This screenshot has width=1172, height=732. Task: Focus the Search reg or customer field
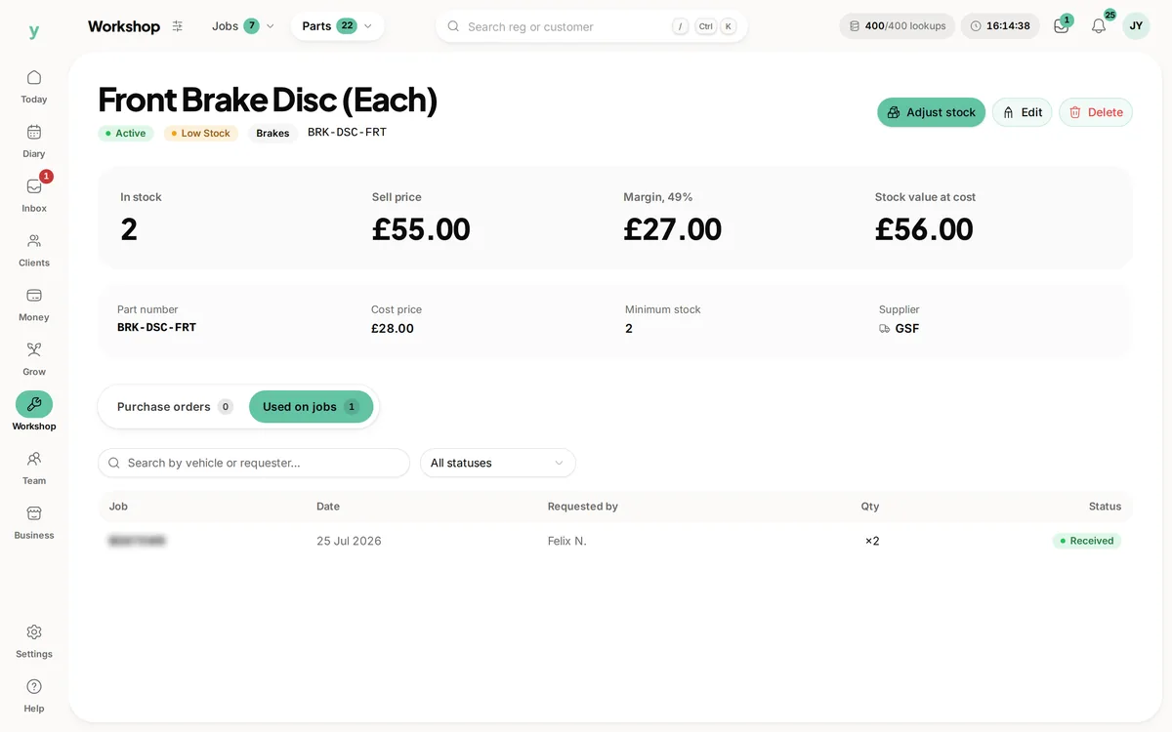[592, 26]
